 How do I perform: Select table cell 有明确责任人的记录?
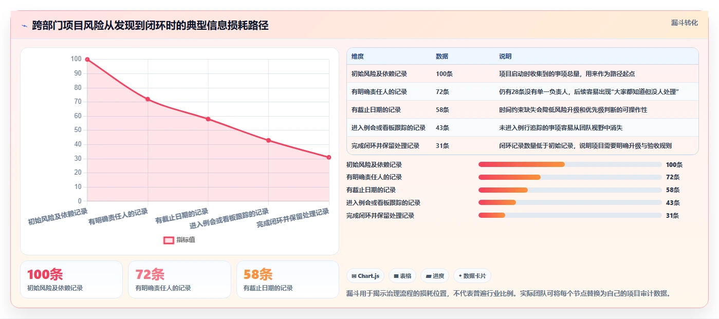(379, 92)
